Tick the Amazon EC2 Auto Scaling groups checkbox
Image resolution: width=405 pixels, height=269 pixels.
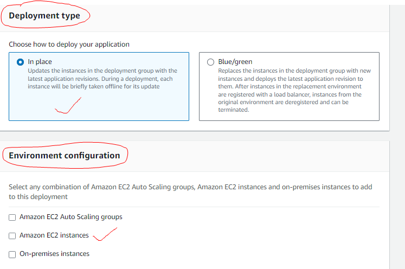point(12,217)
